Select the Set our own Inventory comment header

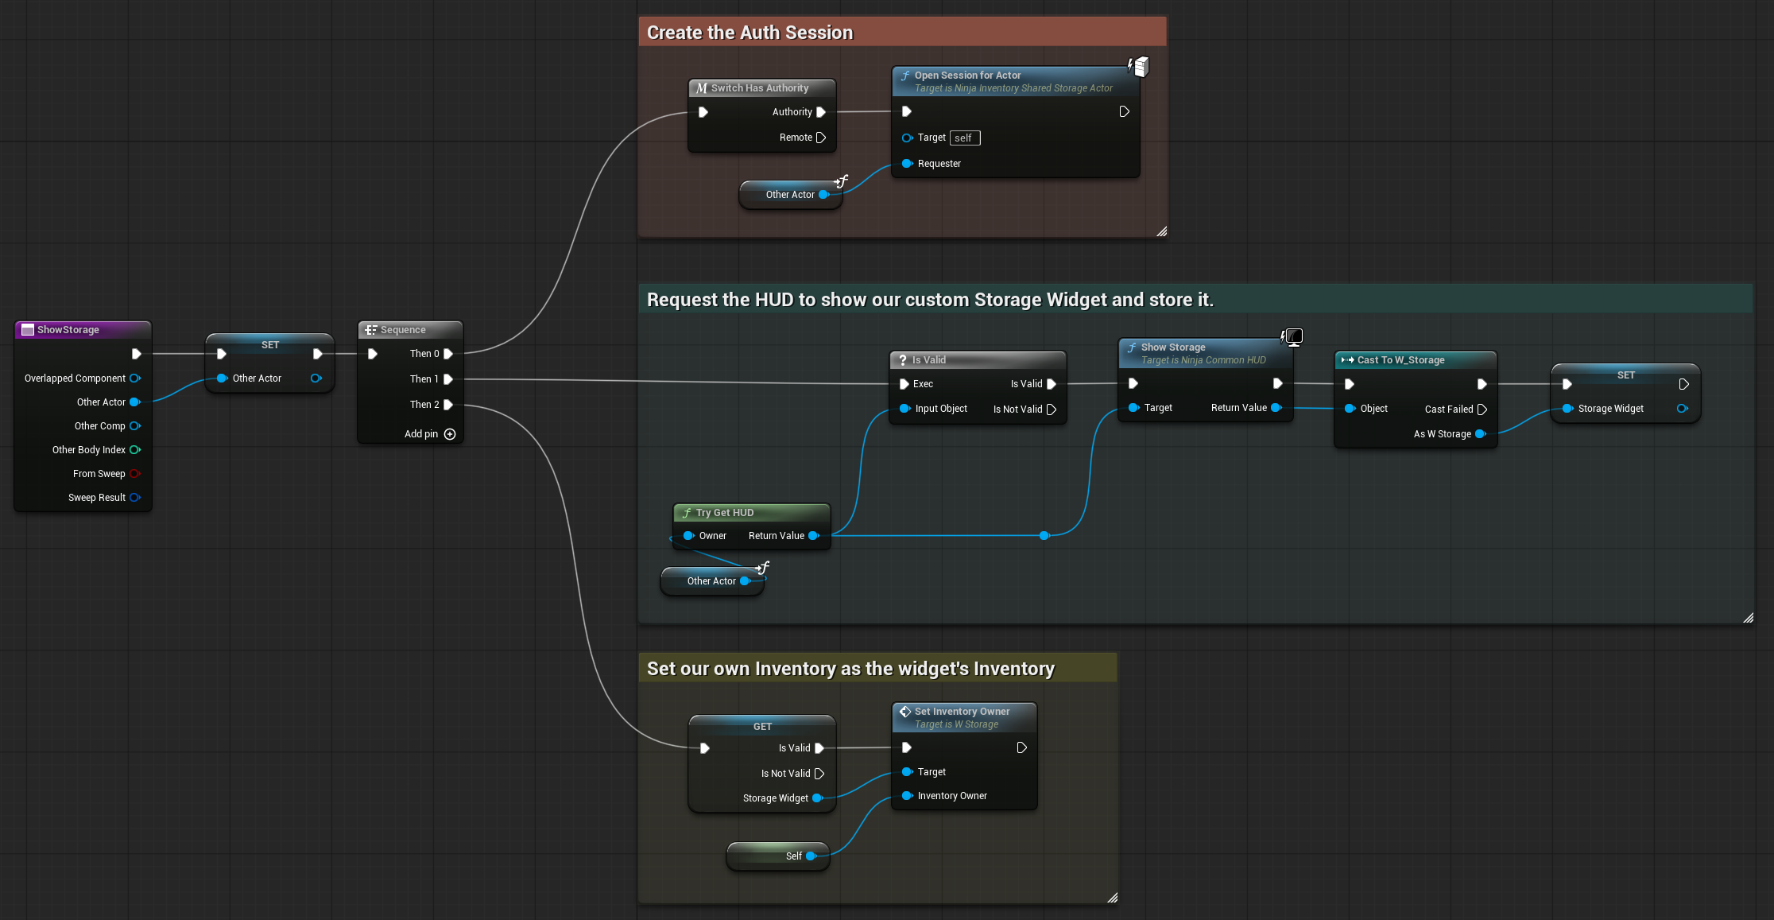tap(850, 669)
